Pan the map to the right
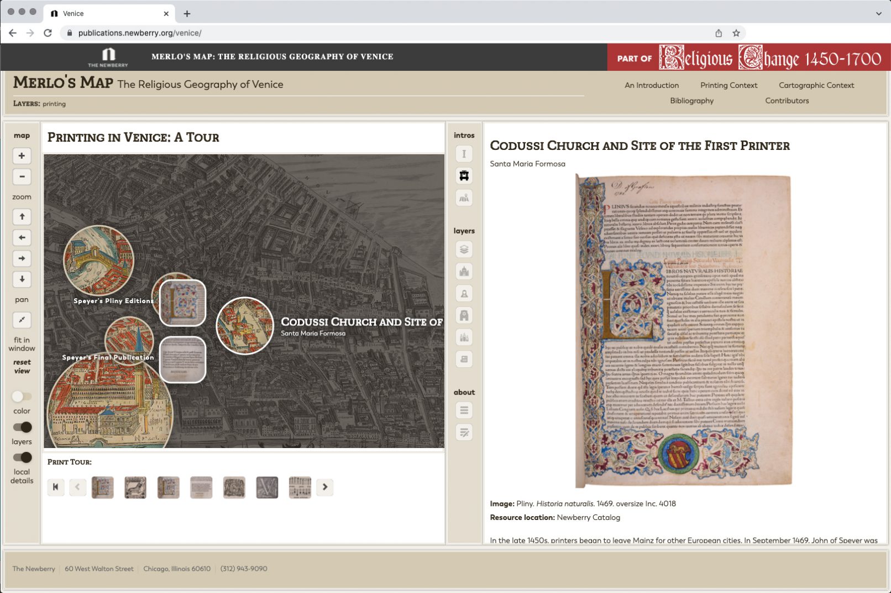This screenshot has width=891, height=593. (22, 258)
